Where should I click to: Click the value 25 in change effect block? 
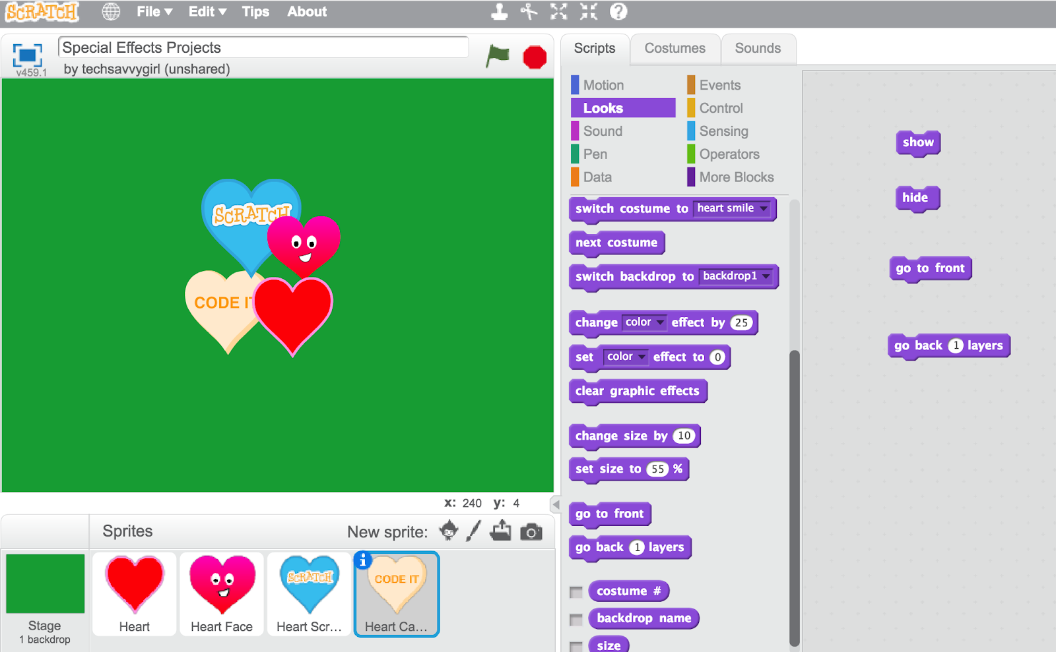[741, 322]
